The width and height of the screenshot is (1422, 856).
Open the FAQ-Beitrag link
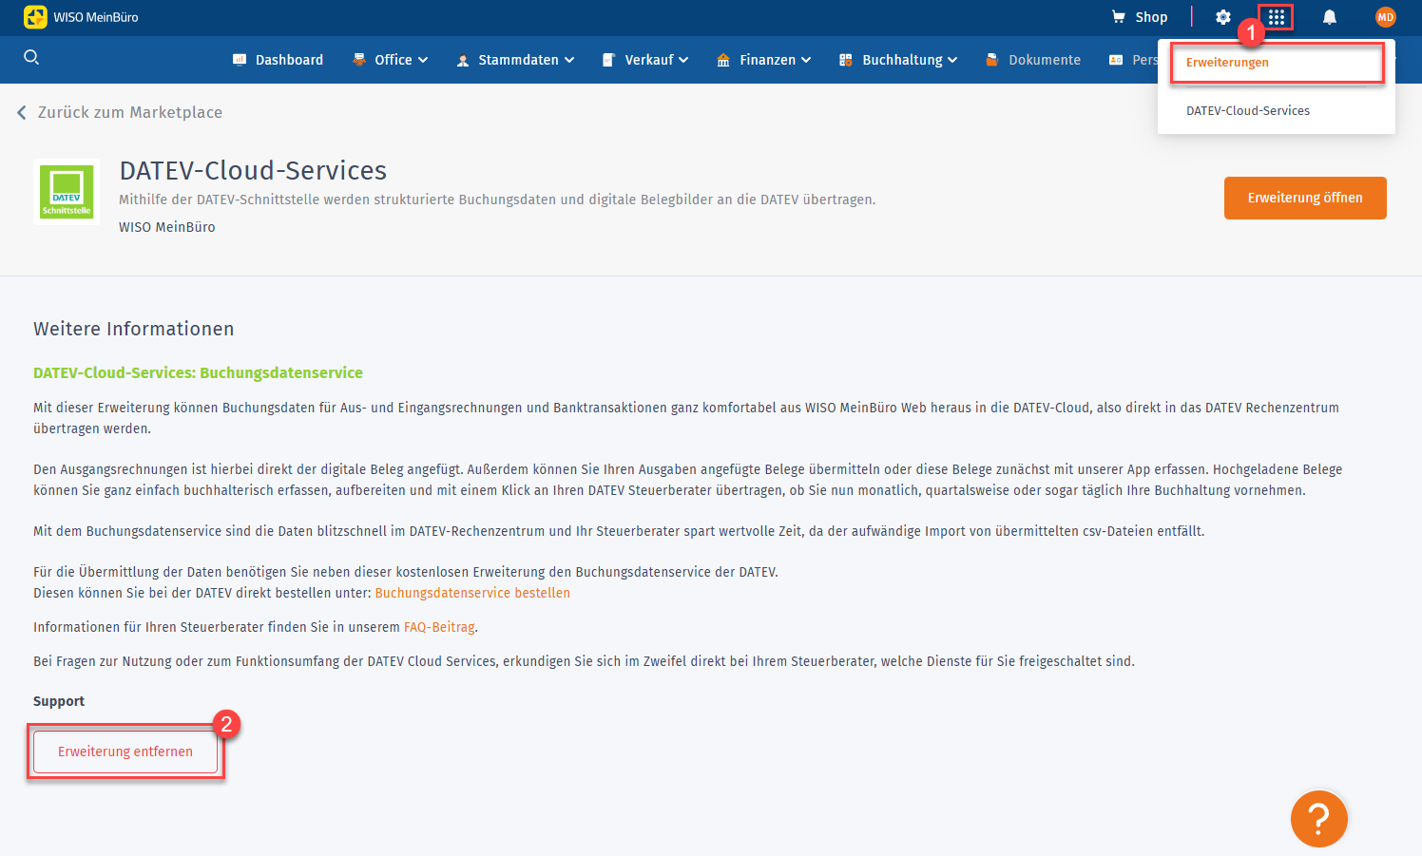pyautogui.click(x=439, y=627)
